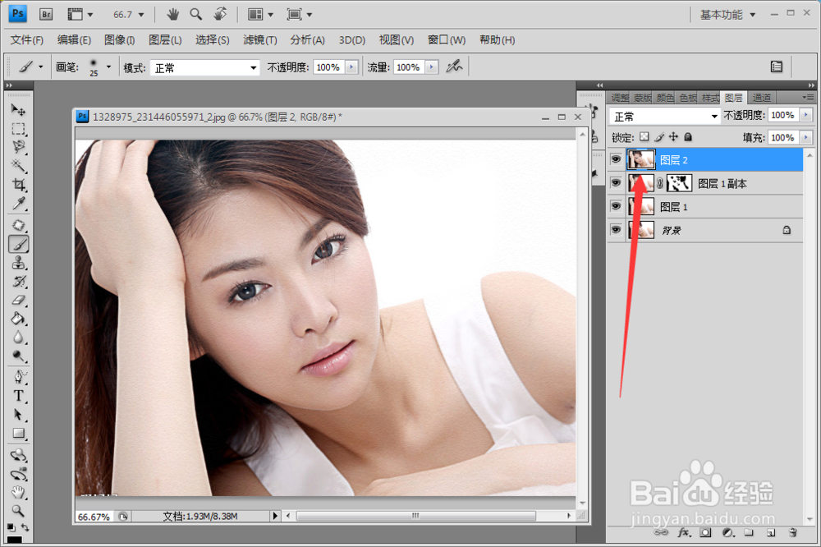
Task: Select the Blur tool
Action: pos(18,338)
